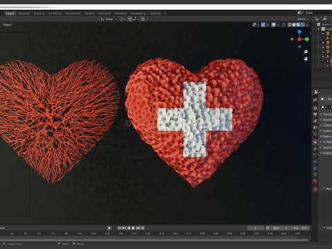The height and width of the screenshot is (249, 332).
Task: Toggle viewport overlays visibility
Action: (x=273, y=25)
